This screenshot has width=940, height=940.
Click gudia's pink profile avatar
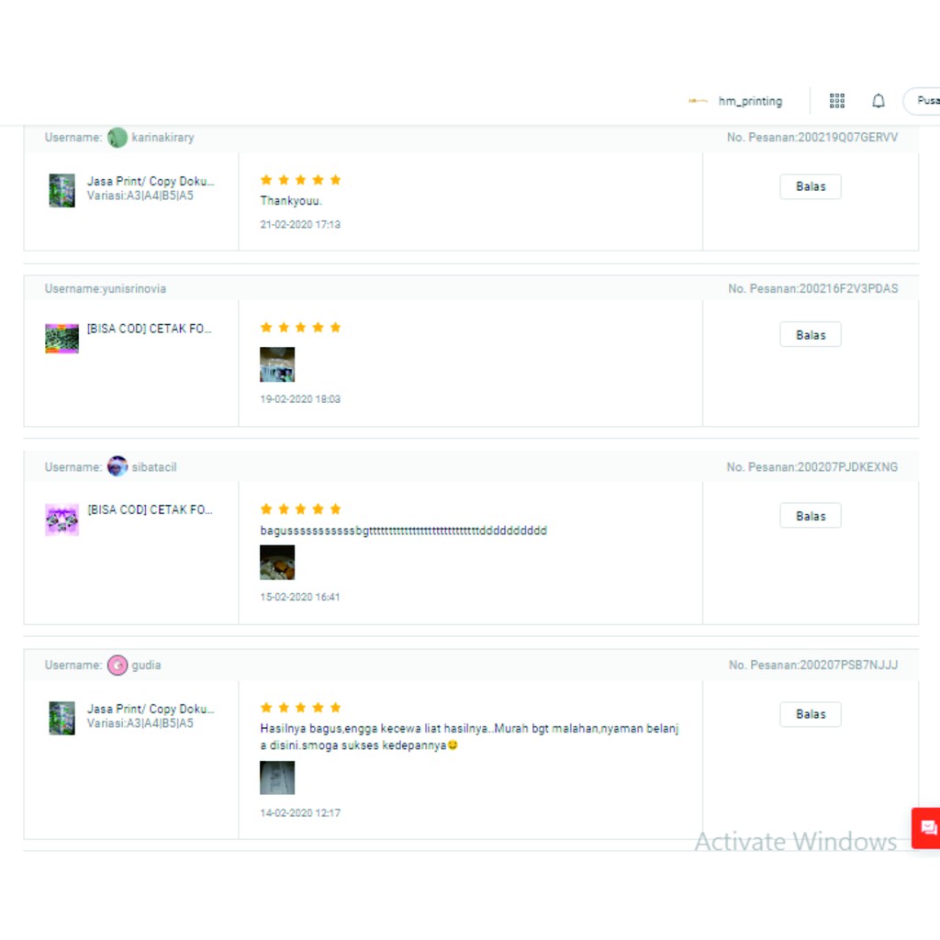[117, 665]
